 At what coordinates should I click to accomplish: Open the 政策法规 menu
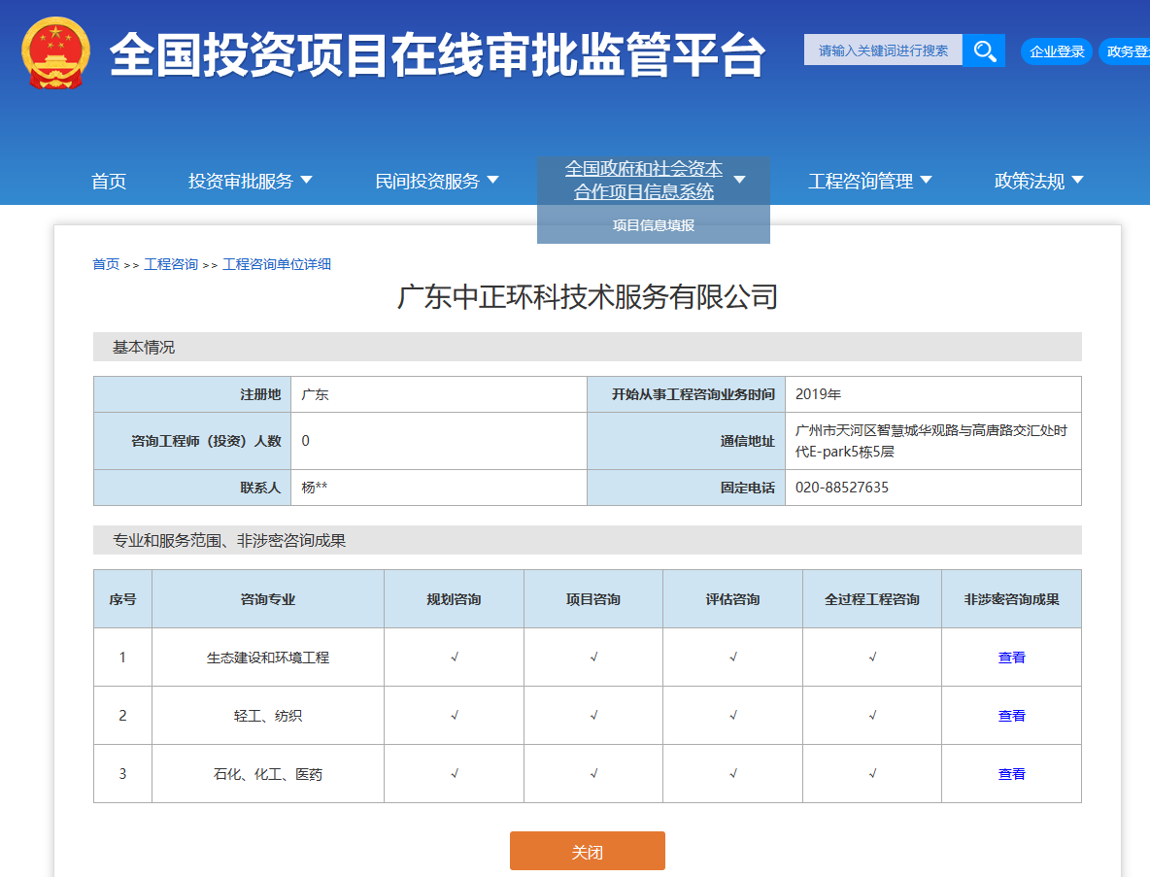pyautogui.click(x=1029, y=181)
